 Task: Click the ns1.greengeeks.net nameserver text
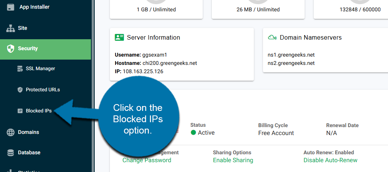coord(291,55)
